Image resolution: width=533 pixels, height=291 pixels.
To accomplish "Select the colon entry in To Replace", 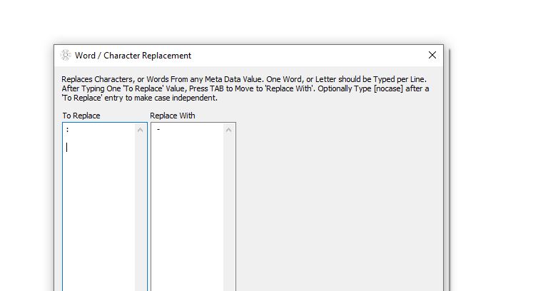I will coord(67,130).
